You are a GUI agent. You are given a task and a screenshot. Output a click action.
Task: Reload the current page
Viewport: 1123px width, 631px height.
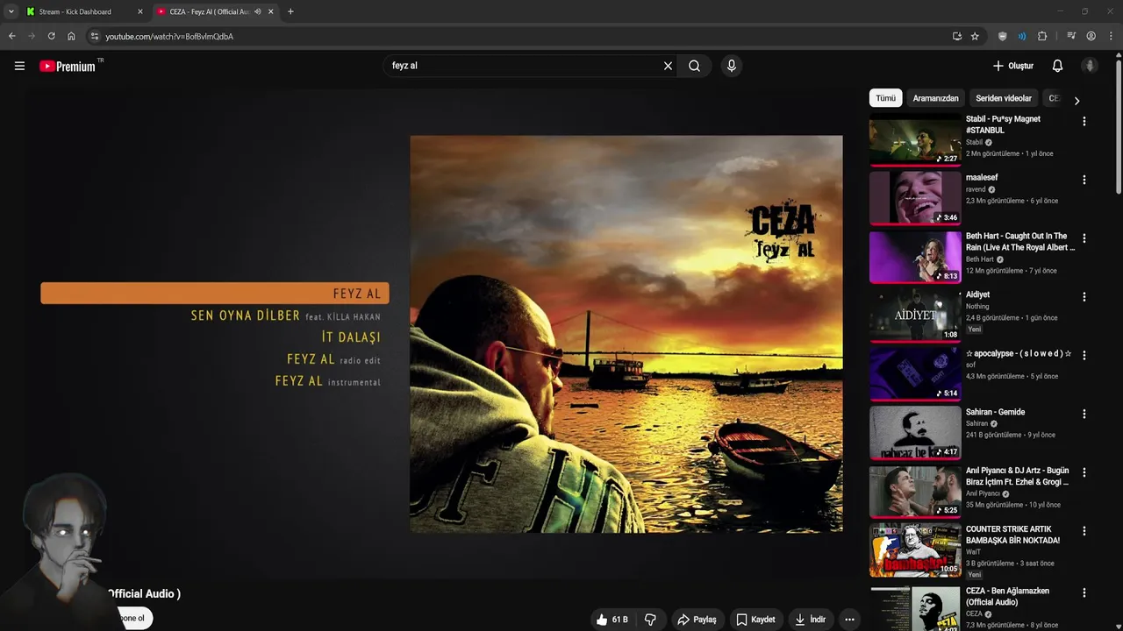point(51,36)
